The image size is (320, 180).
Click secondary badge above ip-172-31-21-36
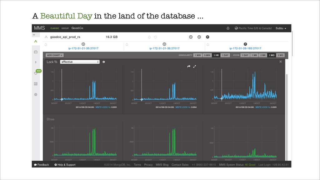[x=164, y=44]
